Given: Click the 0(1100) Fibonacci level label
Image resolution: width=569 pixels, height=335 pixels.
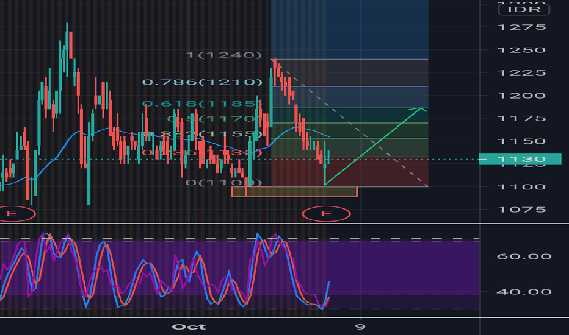Looking at the screenshot, I should 223,182.
